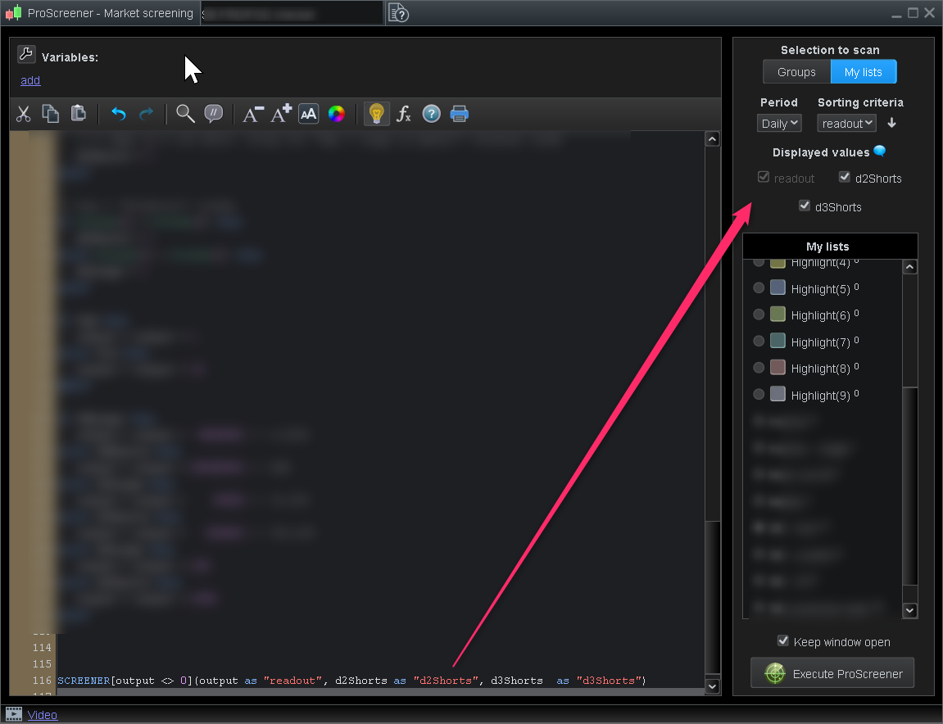Toggle the sort direction arrow
Image resolution: width=943 pixels, height=724 pixels.
click(892, 123)
